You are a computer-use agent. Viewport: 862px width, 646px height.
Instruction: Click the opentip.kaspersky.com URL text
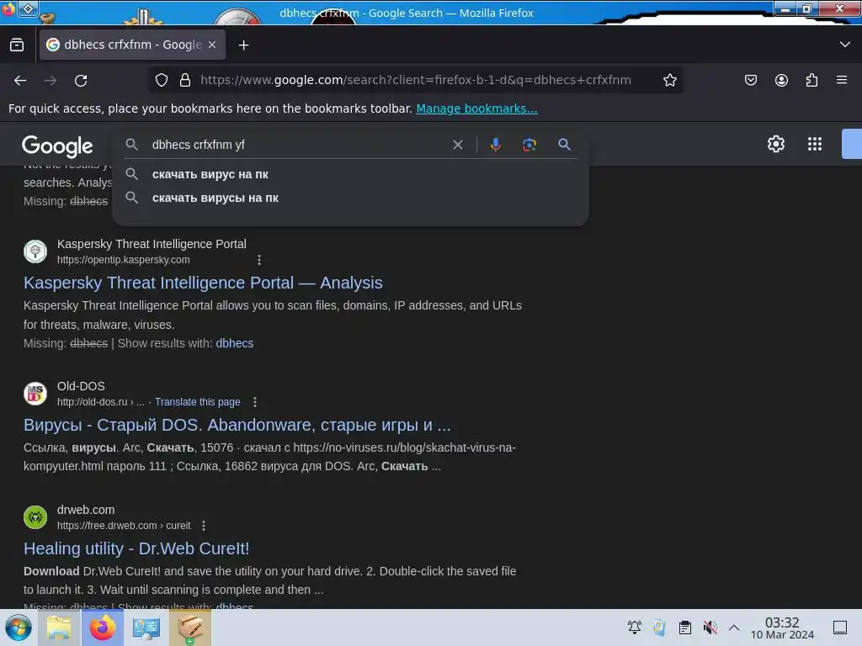point(123,260)
